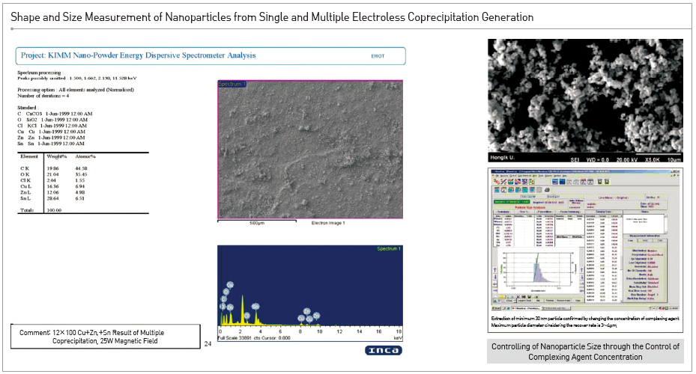
Task: Click the Particle Size Analysis red heading
Action: coord(530,207)
